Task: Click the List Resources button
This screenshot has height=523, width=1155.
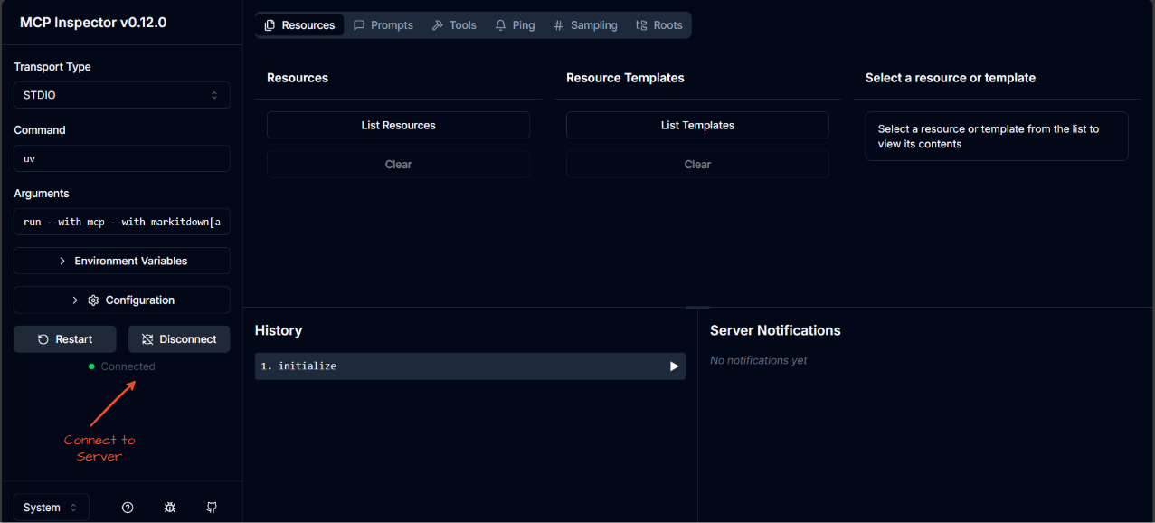Action: pos(398,125)
